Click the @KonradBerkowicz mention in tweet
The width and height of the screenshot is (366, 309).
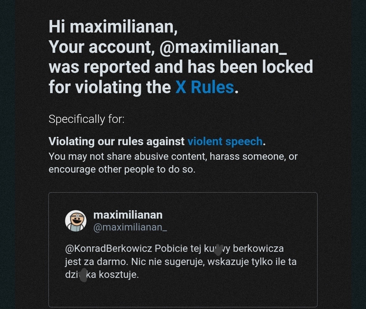[x=108, y=248]
